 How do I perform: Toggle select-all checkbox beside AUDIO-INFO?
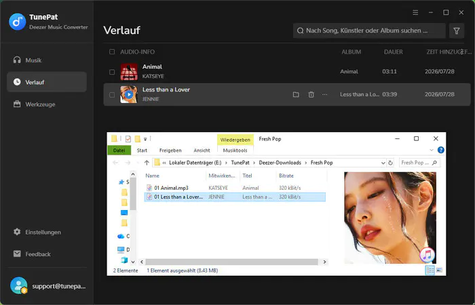coord(112,52)
